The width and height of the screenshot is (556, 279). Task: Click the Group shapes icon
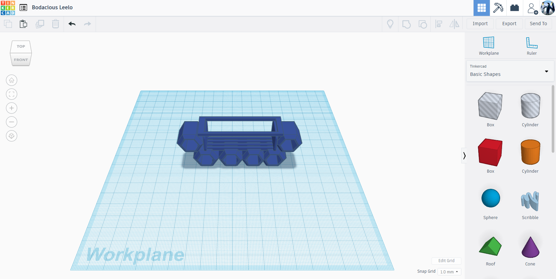tap(406, 24)
